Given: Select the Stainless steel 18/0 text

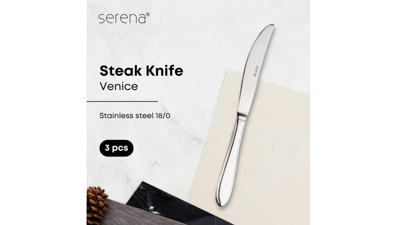Looking at the screenshot, I should 137,117.
